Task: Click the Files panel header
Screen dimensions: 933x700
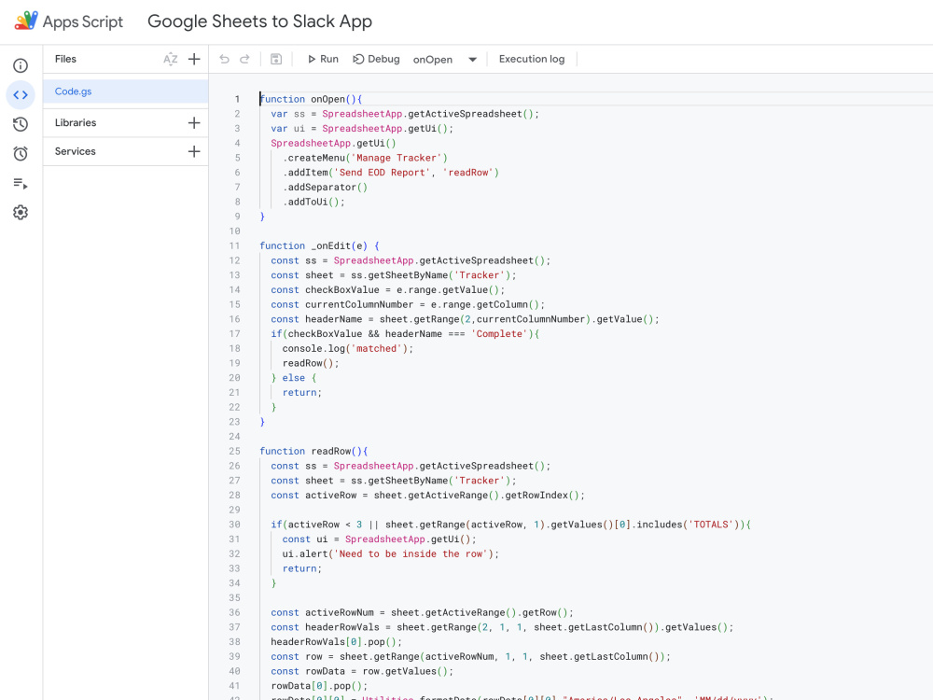Action: [x=65, y=59]
